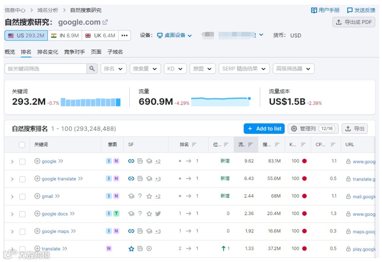This screenshot has width=382, height=262.
Task: Expand the google docs row
Action: click(x=12, y=214)
